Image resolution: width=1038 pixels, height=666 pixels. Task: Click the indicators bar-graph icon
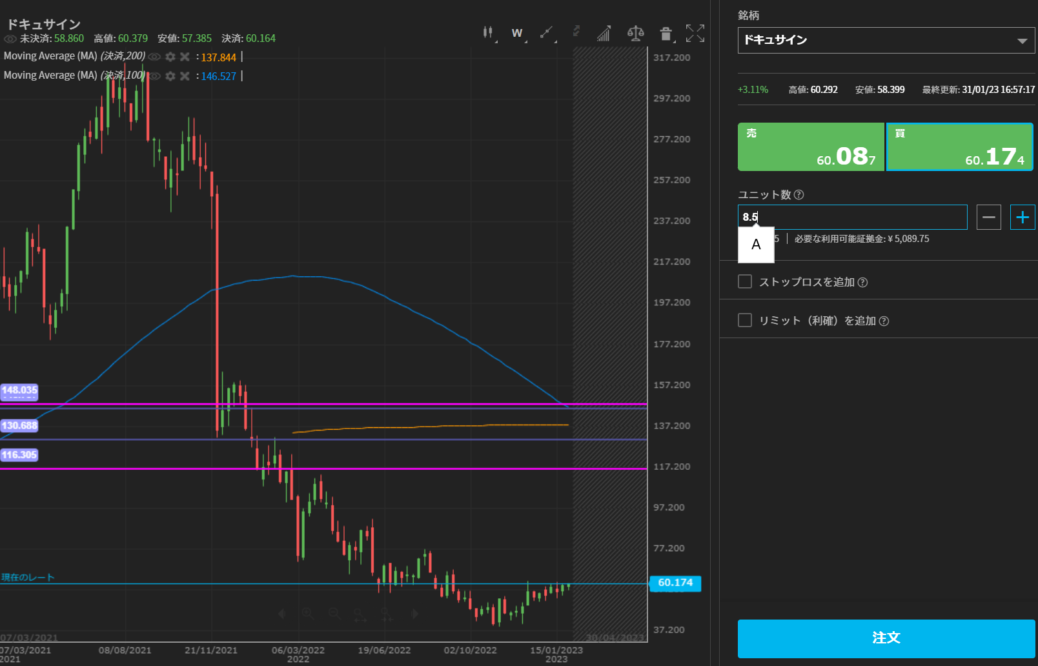coord(604,34)
